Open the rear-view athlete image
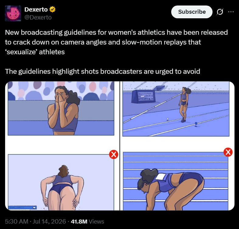 [x=61, y=182]
